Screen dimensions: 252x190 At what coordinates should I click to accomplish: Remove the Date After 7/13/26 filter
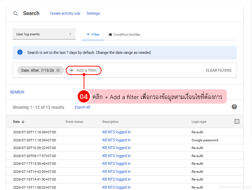pos(58,70)
